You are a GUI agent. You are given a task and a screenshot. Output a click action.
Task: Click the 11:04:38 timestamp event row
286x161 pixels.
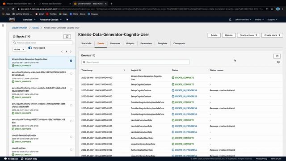[x=181, y=78]
